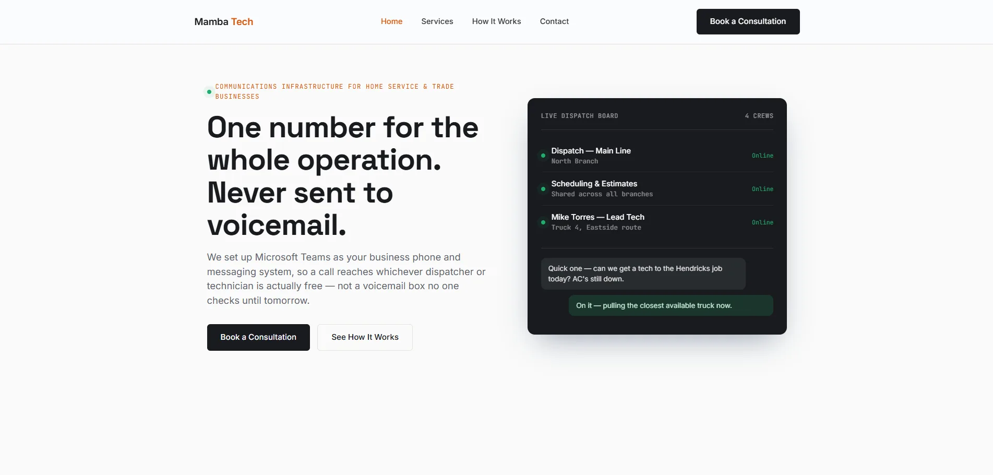Open the Services nav item

click(x=437, y=21)
